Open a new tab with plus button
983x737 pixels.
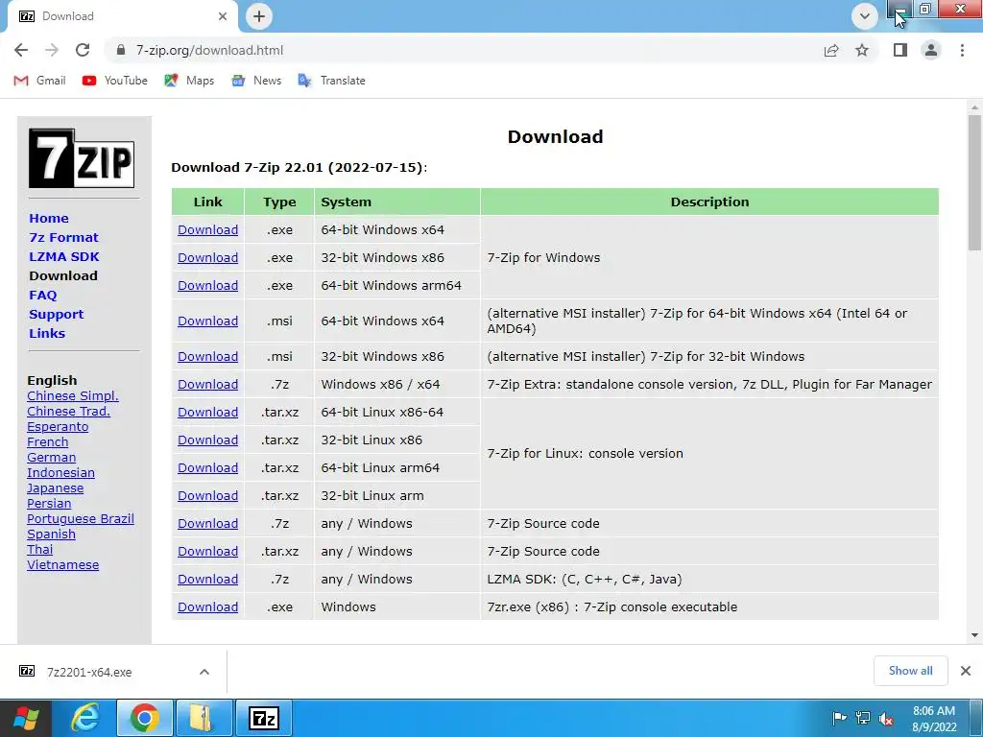tap(259, 16)
